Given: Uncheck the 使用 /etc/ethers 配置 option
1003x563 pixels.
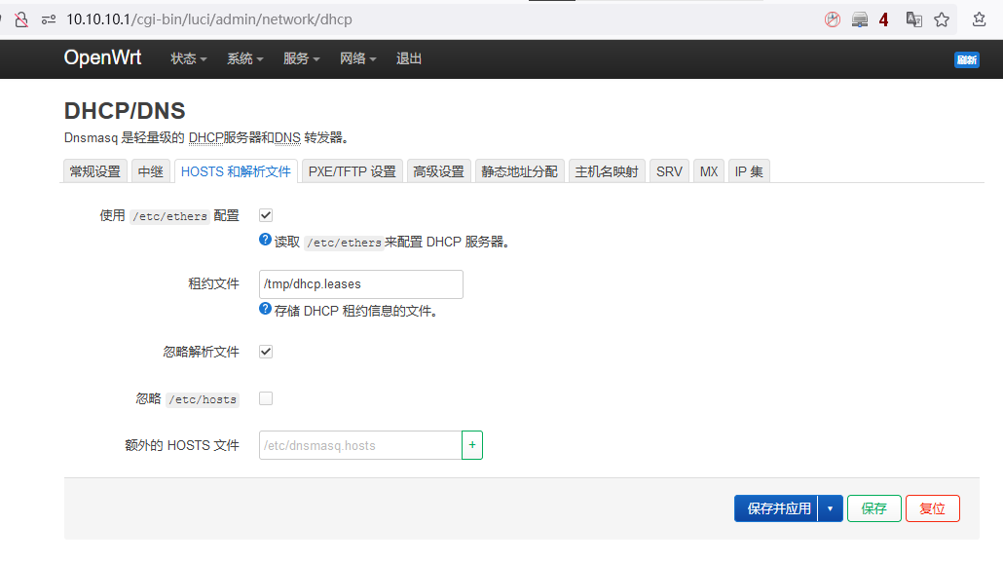Looking at the screenshot, I should (265, 215).
